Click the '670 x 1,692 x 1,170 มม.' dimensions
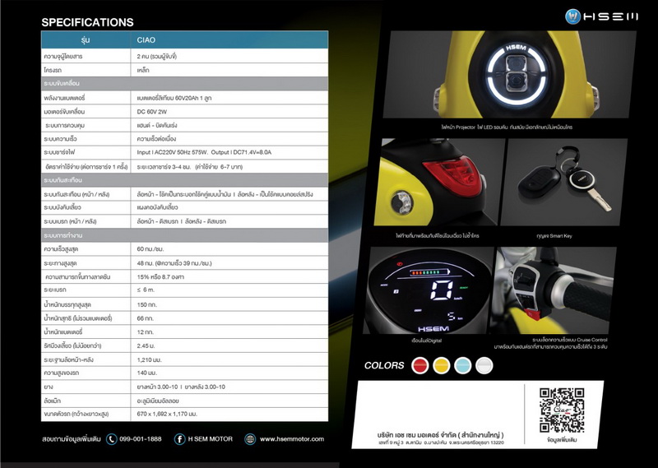The image size is (658, 468). pyautogui.click(x=167, y=414)
